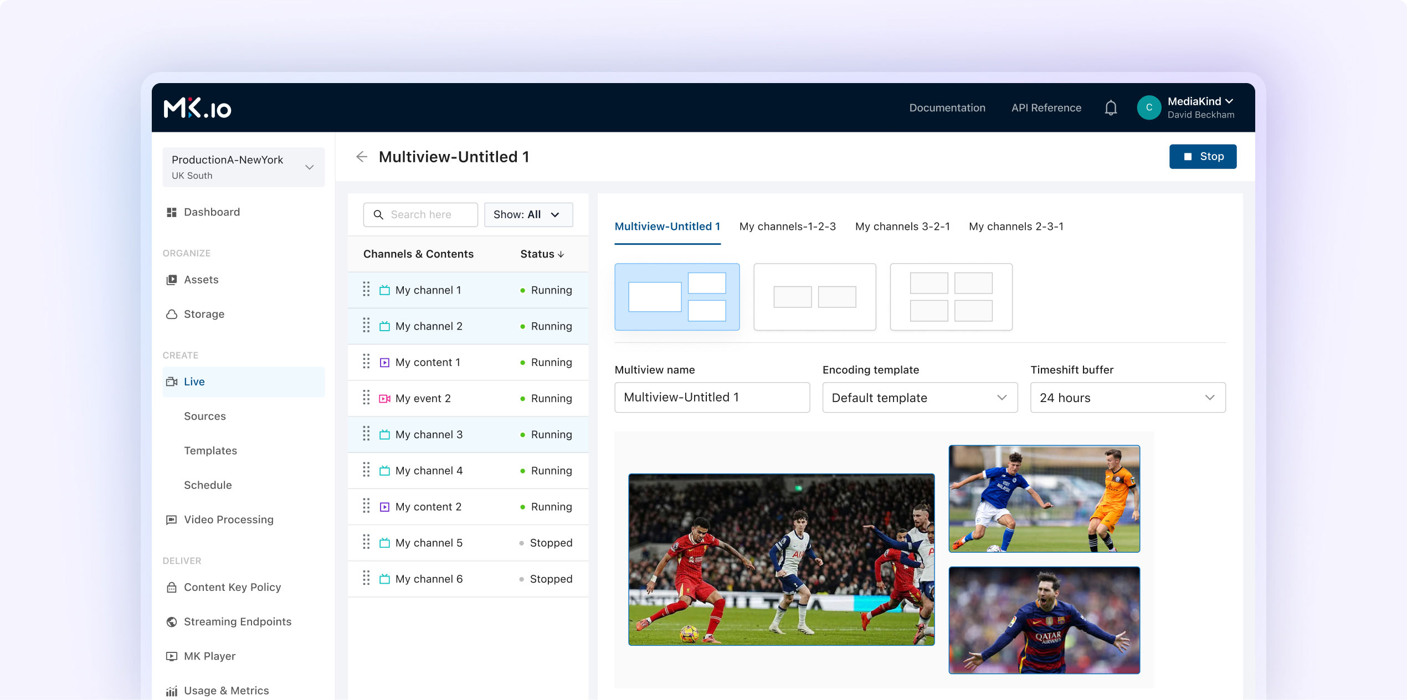The width and height of the screenshot is (1407, 700).
Task: Select the one-large-two-small layout option
Action: click(x=677, y=297)
